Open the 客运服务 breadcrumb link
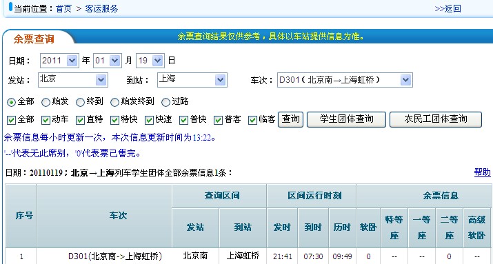Image resolution: width=493 pixels, height=264 pixels. [x=101, y=9]
